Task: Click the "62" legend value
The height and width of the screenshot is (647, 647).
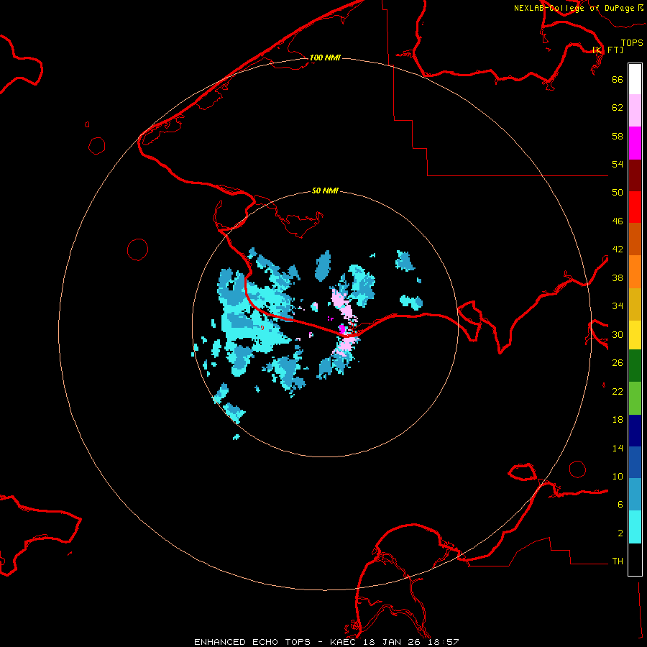Action: tap(618, 108)
